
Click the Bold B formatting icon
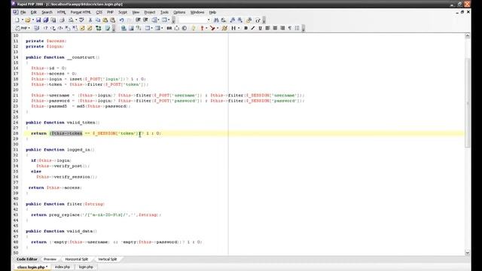[246, 29]
